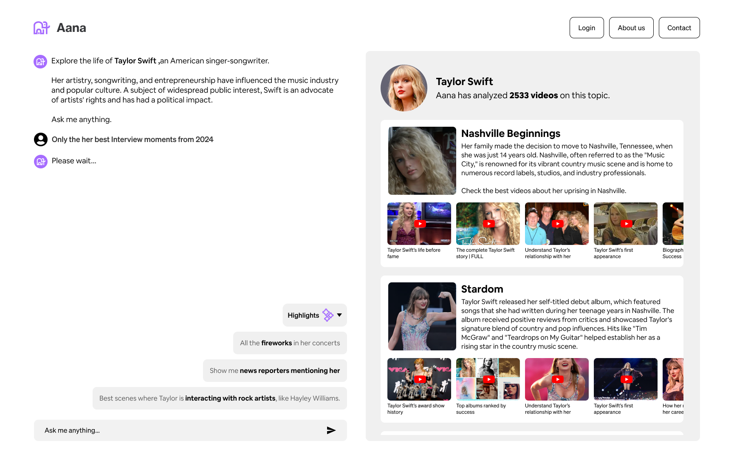The width and height of the screenshot is (734, 475).
Task: Click the Aana avatar beside the intro message
Action: tap(40, 62)
